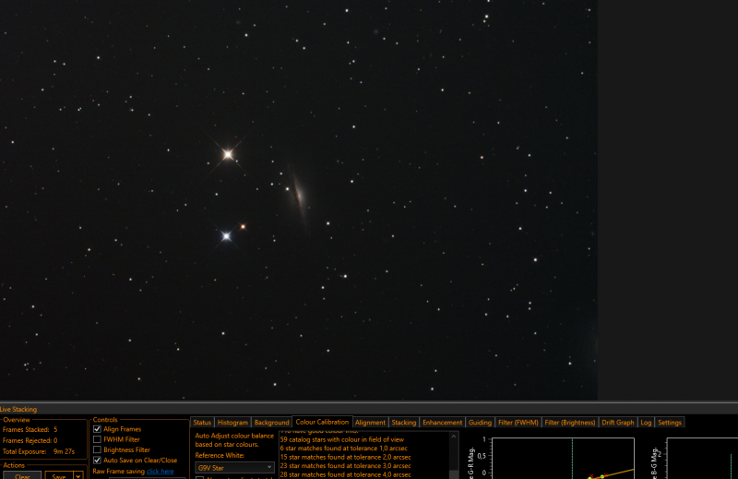Click the Total Exposure 9m 27s readout
This screenshot has height=479, width=738.
pos(39,451)
